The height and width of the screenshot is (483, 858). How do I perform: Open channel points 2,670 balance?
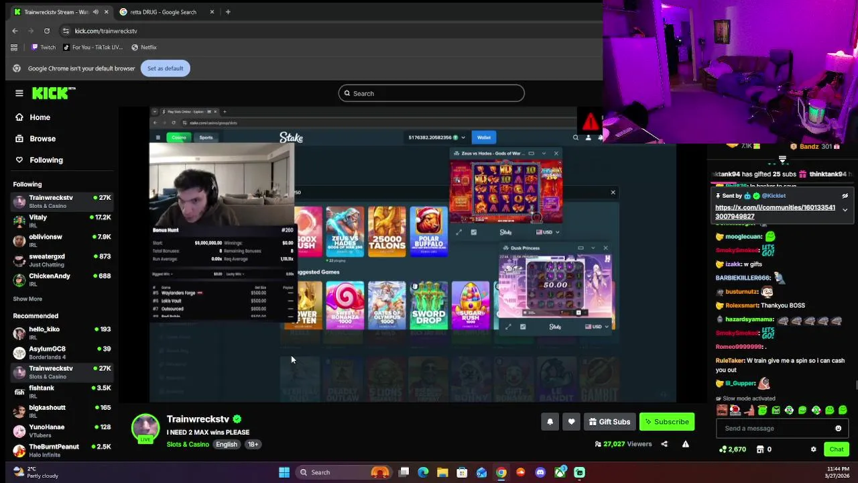732,449
